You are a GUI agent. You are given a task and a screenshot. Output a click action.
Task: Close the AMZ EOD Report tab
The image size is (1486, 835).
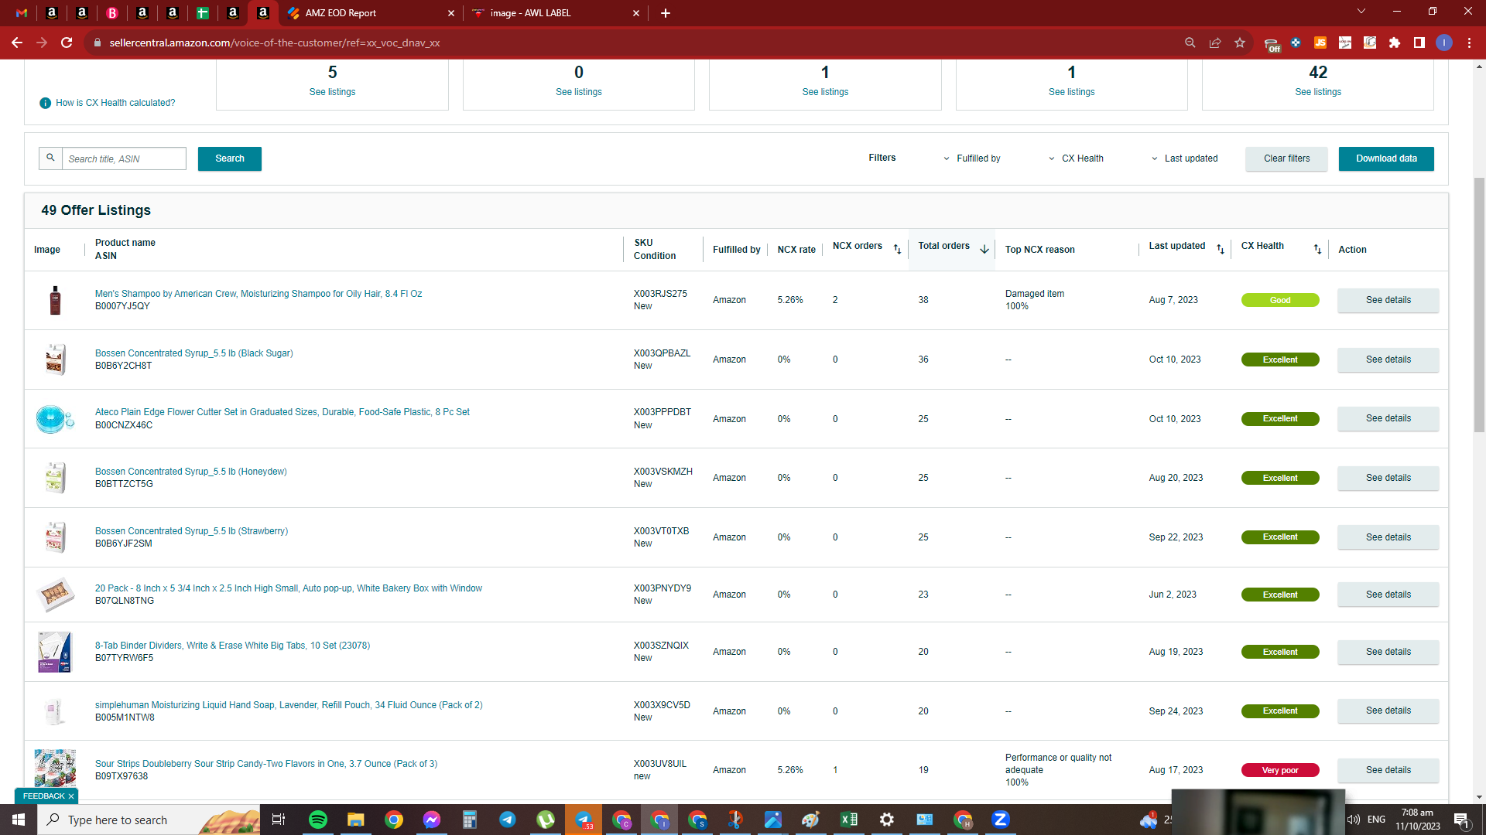tap(451, 13)
